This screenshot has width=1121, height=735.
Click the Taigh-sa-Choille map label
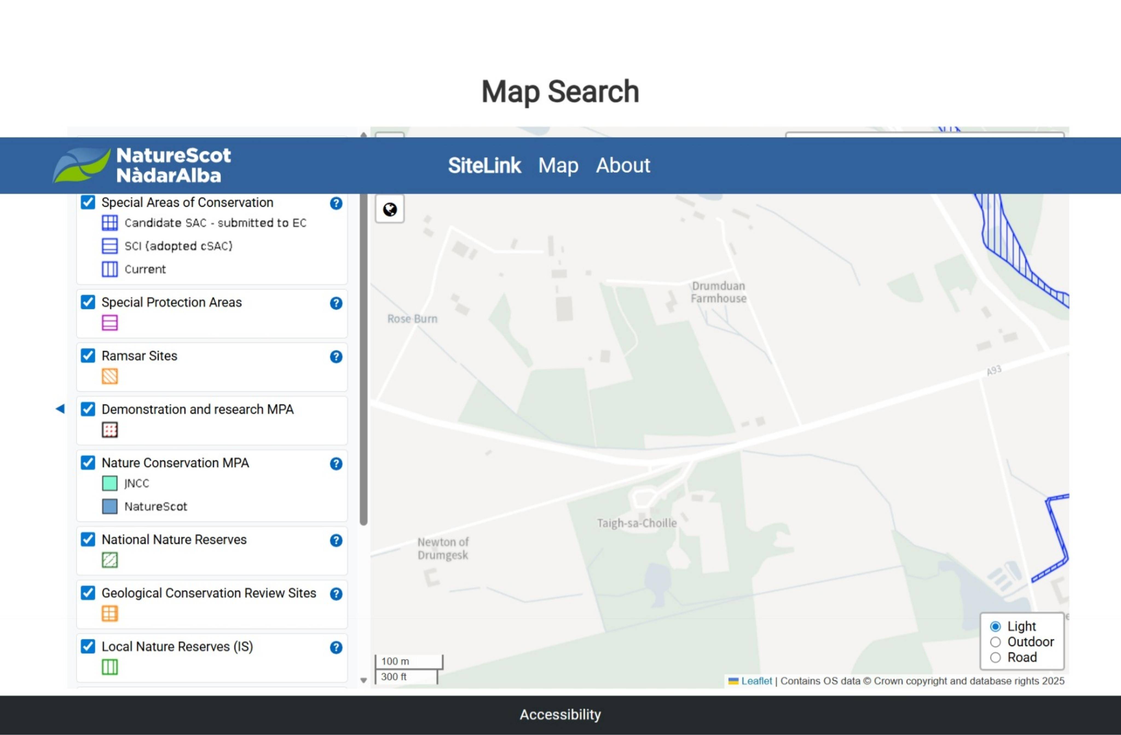click(x=637, y=523)
